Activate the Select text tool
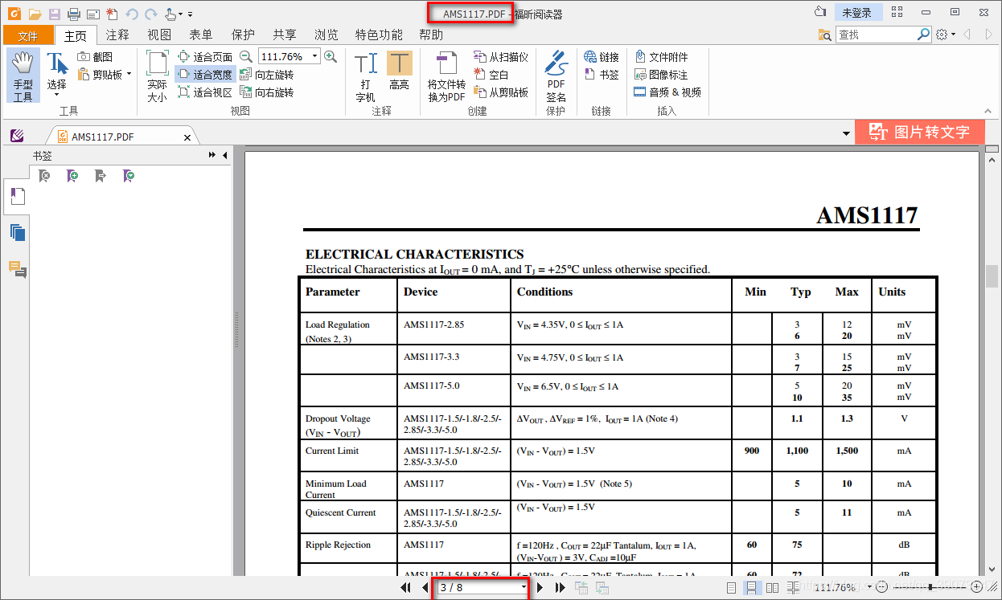This screenshot has width=1002, height=600. pyautogui.click(x=56, y=75)
